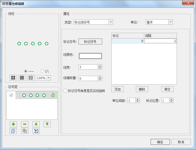Move symbol layer down with arrow icon
Image resolution: width=196 pixels, height=150 pixels.
pos(47,124)
